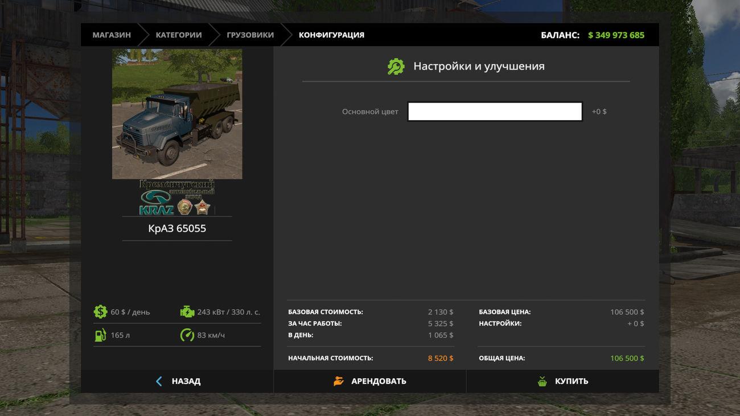Click the orange 8 520 $ initial cost

pos(441,359)
